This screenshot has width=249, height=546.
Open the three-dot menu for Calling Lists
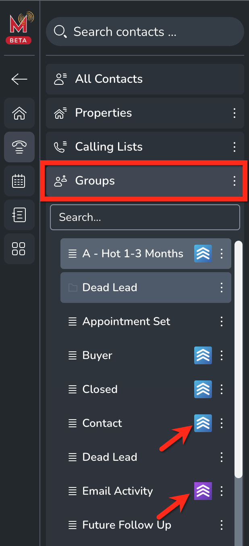pyautogui.click(x=234, y=147)
